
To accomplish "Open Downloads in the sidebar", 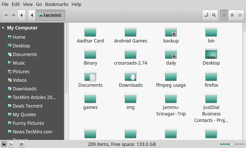I will pyautogui.click(x=24, y=89).
